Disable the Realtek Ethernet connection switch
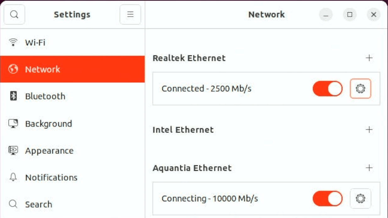The width and height of the screenshot is (388, 218). (327, 89)
